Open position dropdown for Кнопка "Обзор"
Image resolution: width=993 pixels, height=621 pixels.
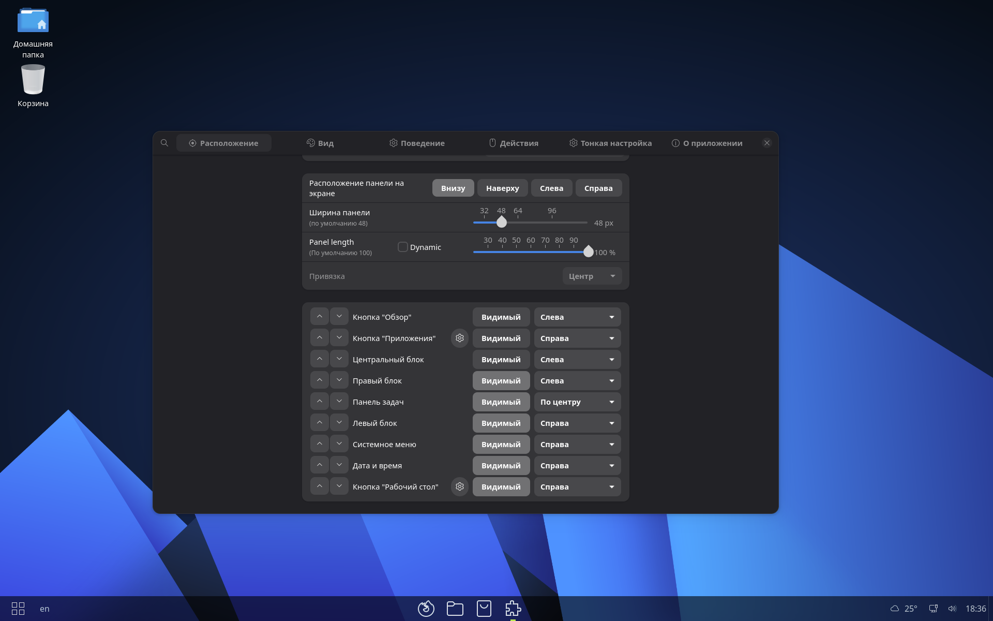pyautogui.click(x=577, y=317)
